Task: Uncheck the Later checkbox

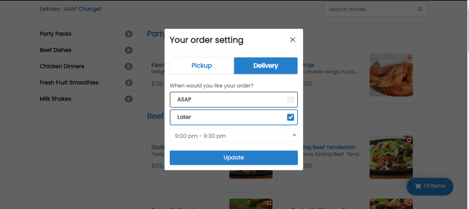Action: coord(291,117)
